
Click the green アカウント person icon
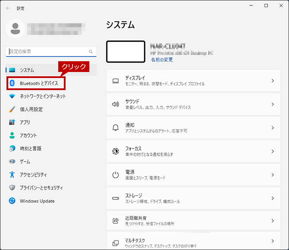point(12,135)
